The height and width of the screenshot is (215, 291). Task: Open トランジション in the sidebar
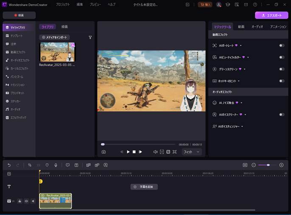coord(19,85)
